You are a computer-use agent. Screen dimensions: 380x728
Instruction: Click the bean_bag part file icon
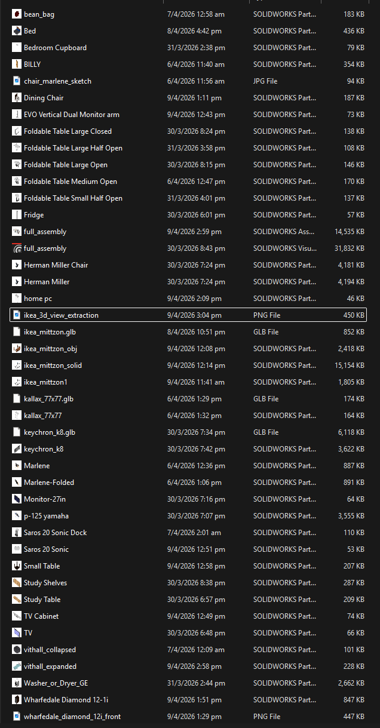point(17,14)
